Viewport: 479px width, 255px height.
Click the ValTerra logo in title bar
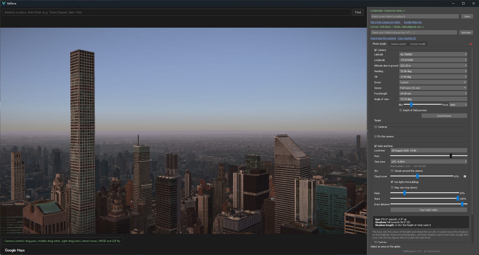(x=4, y=3)
